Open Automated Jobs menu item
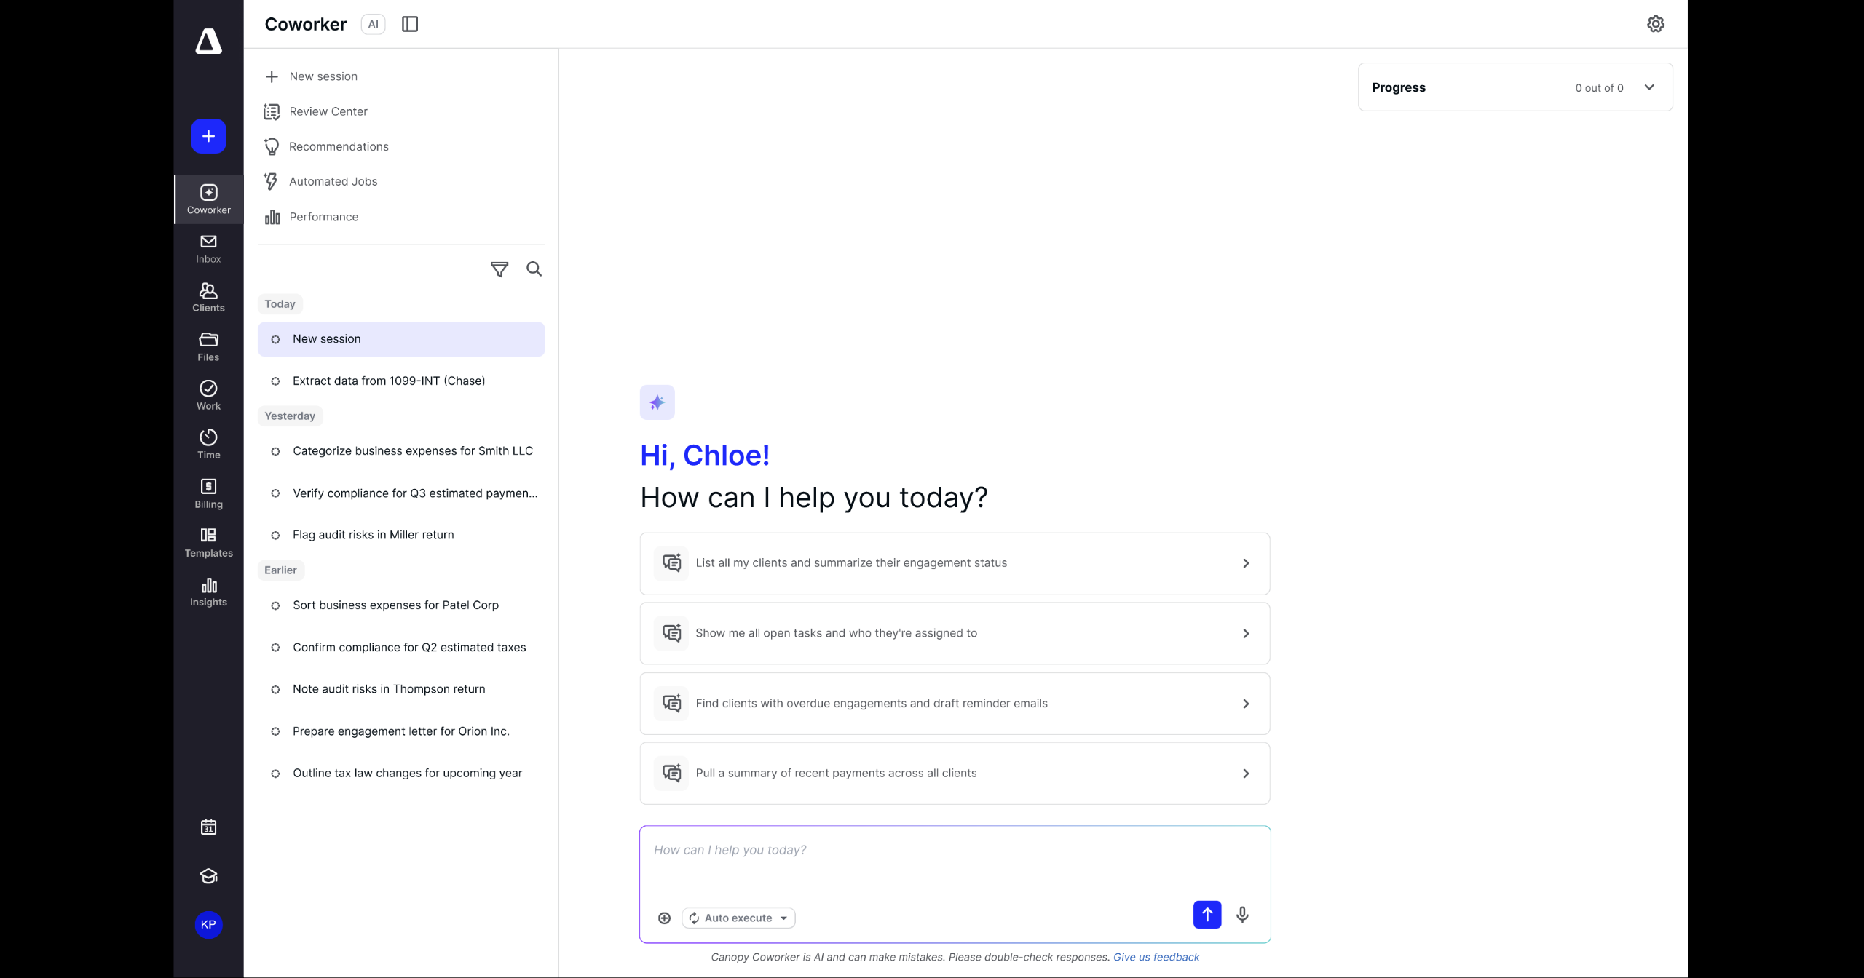1864x978 pixels. 333,181
